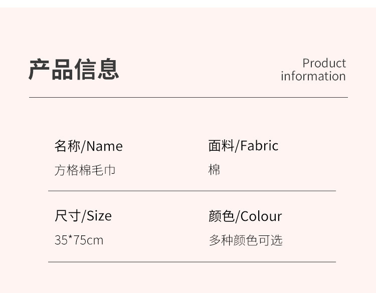Click the 产品信息 heading

pos(74,70)
